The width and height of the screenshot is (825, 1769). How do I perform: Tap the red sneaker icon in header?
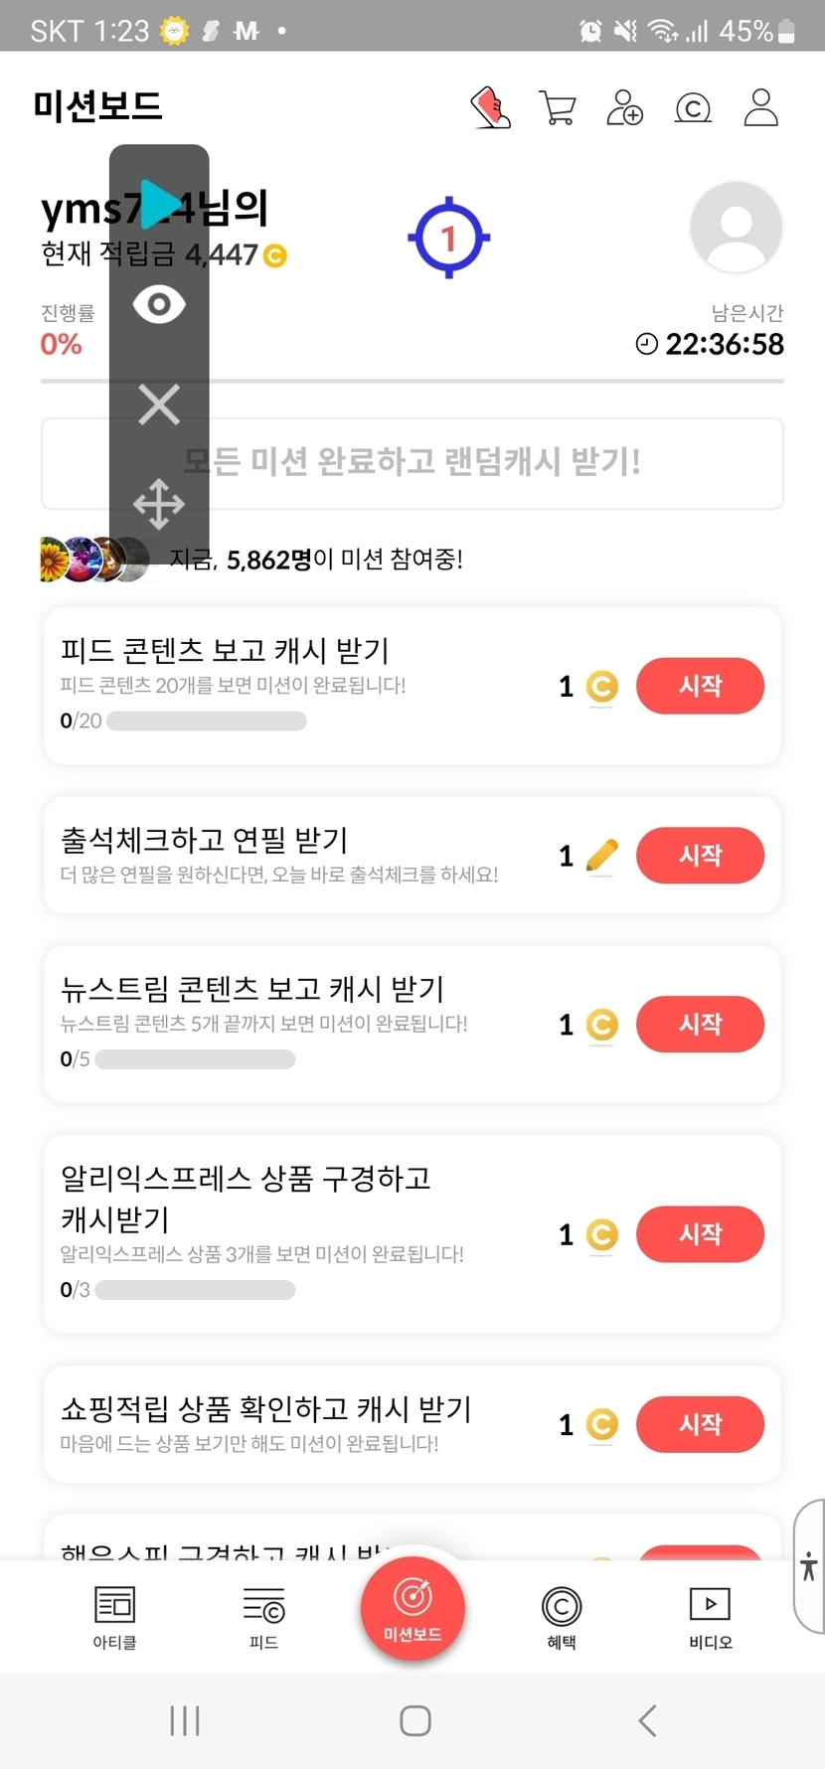(x=490, y=107)
